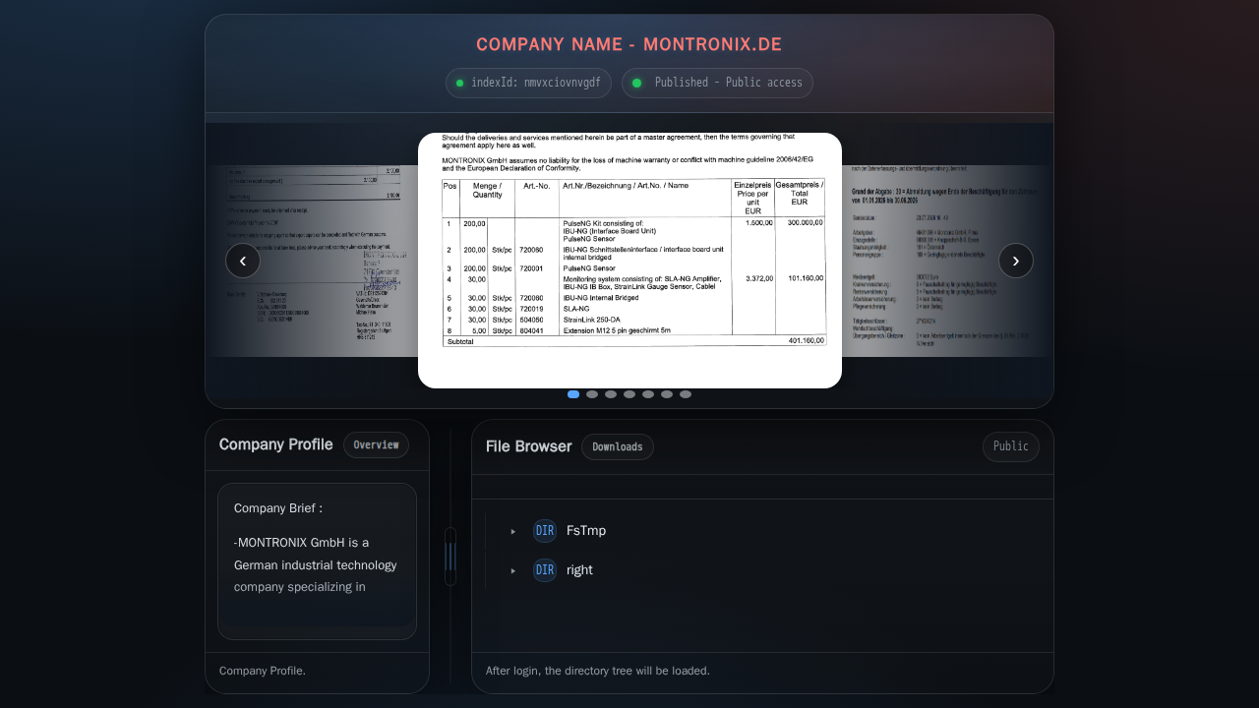Jump to the fourth carousel dot
Screen dimensions: 1259x708
point(629,394)
